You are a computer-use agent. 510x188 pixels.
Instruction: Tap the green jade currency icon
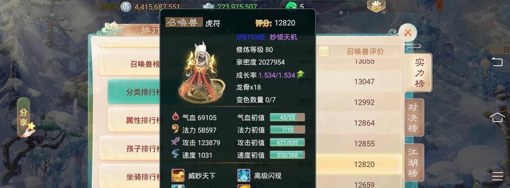pos(291,7)
